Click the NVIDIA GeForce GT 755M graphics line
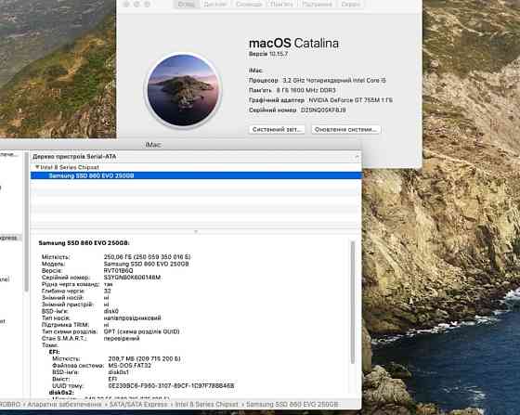The height and width of the screenshot is (415, 520). (320, 99)
